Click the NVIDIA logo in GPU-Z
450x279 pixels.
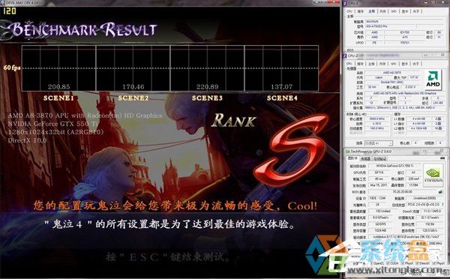point(433,175)
